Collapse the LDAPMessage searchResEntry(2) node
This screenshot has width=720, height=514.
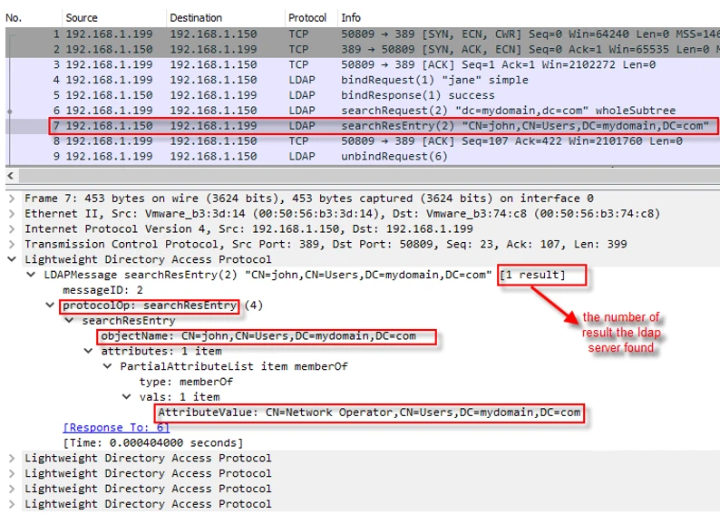tap(33, 275)
